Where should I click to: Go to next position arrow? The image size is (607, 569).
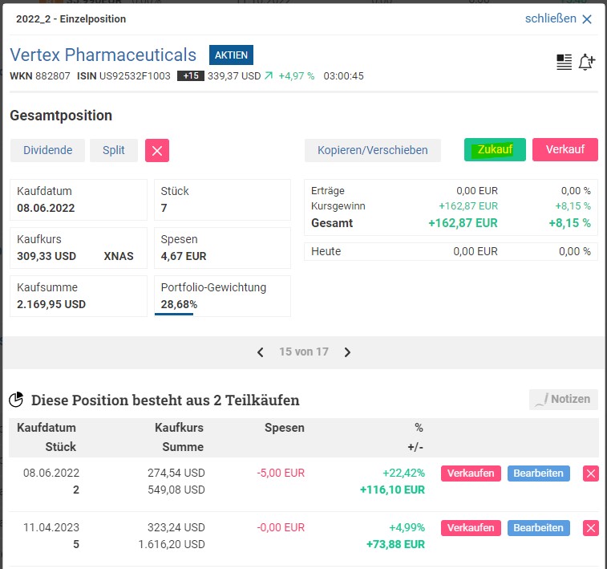pyautogui.click(x=347, y=352)
